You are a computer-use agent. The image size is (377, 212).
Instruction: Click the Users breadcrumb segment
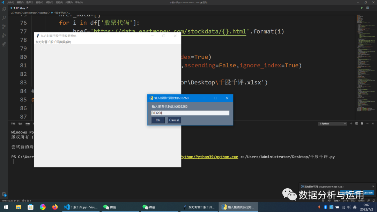[x=18, y=13]
